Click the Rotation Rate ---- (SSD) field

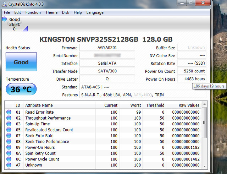click(192, 63)
